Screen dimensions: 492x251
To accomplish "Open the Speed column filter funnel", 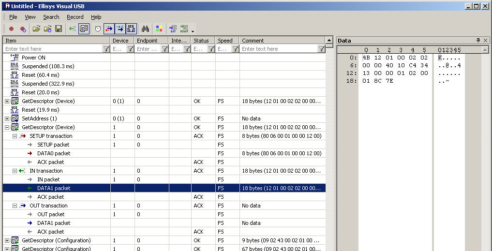I will (x=235, y=49).
